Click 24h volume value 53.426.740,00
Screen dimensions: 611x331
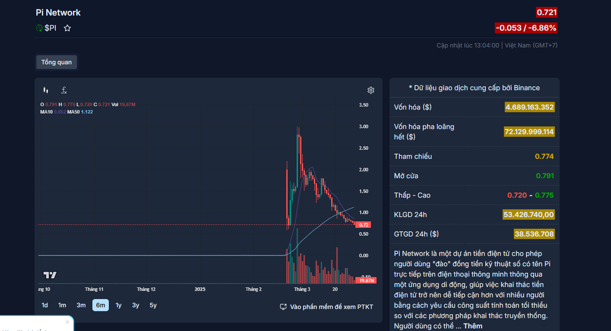(x=529, y=214)
